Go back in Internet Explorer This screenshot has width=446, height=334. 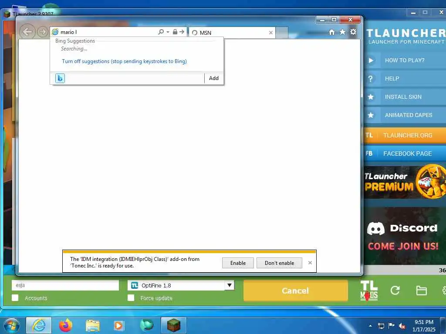coord(27,32)
